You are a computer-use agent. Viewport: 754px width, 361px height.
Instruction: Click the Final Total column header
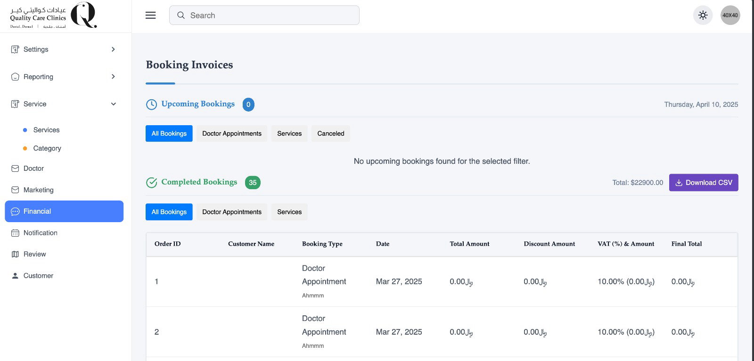click(x=687, y=244)
